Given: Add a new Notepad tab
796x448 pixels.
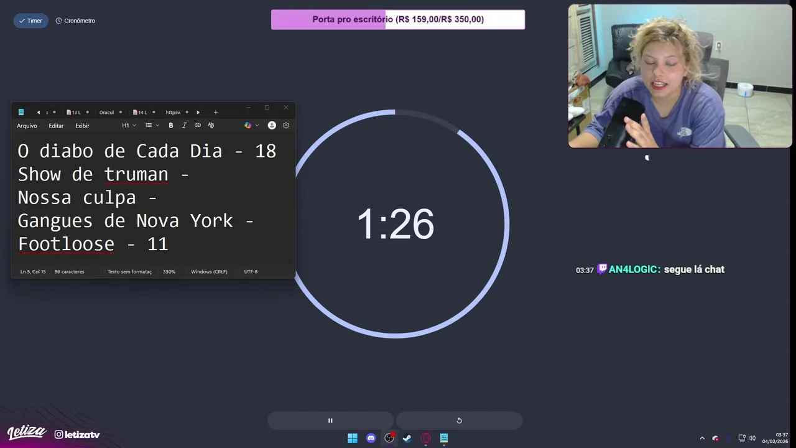Looking at the screenshot, I should [x=216, y=112].
